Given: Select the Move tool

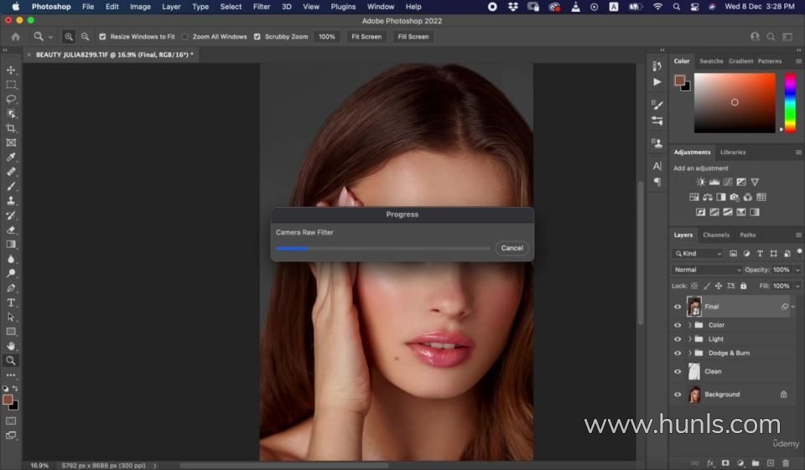Looking at the screenshot, I should click(11, 70).
